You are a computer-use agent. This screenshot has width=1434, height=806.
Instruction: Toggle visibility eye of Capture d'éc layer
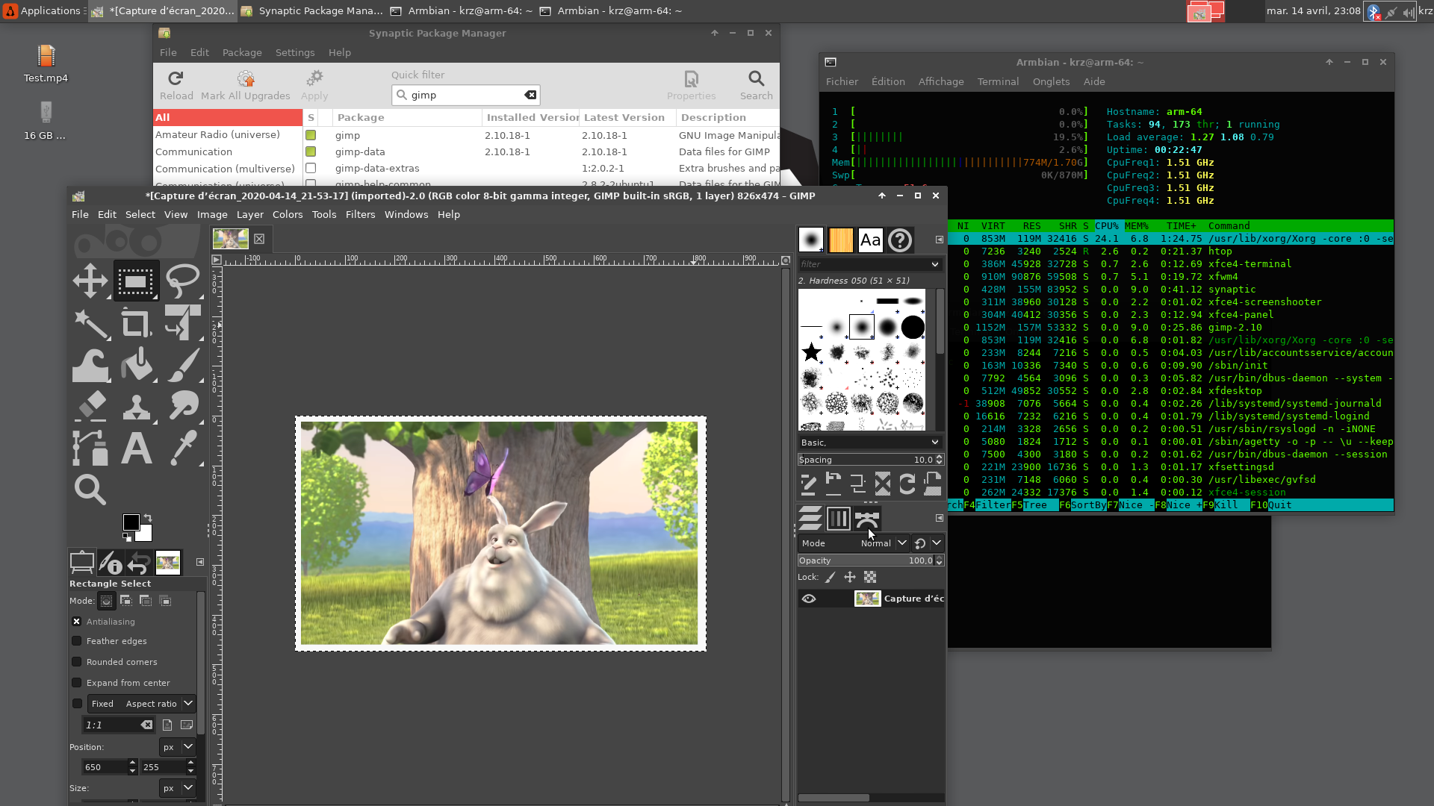(x=808, y=599)
